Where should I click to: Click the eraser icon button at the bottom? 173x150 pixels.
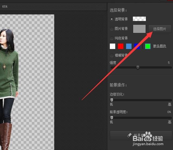(141, 135)
